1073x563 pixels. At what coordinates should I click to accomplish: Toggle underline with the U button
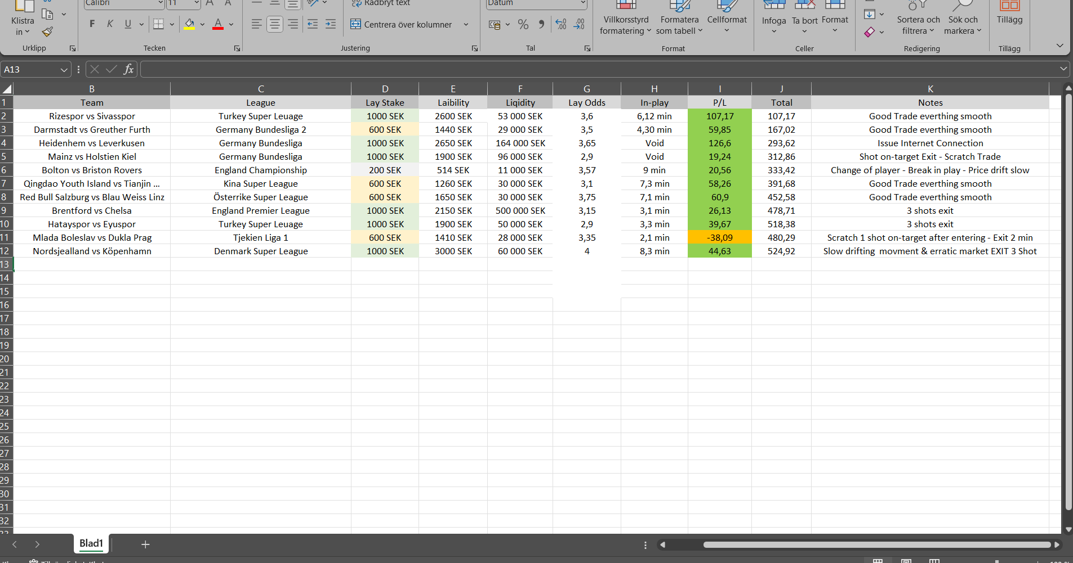tap(128, 24)
